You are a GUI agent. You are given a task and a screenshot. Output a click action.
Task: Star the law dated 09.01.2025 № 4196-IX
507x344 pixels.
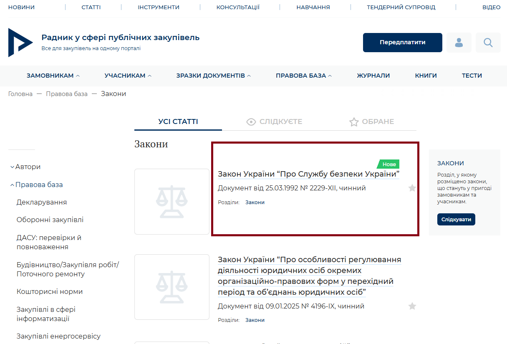coord(412,306)
